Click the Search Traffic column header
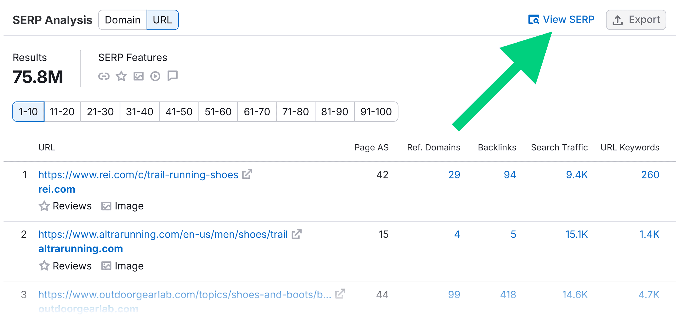Screen dimensions: 676x315 tap(559, 147)
